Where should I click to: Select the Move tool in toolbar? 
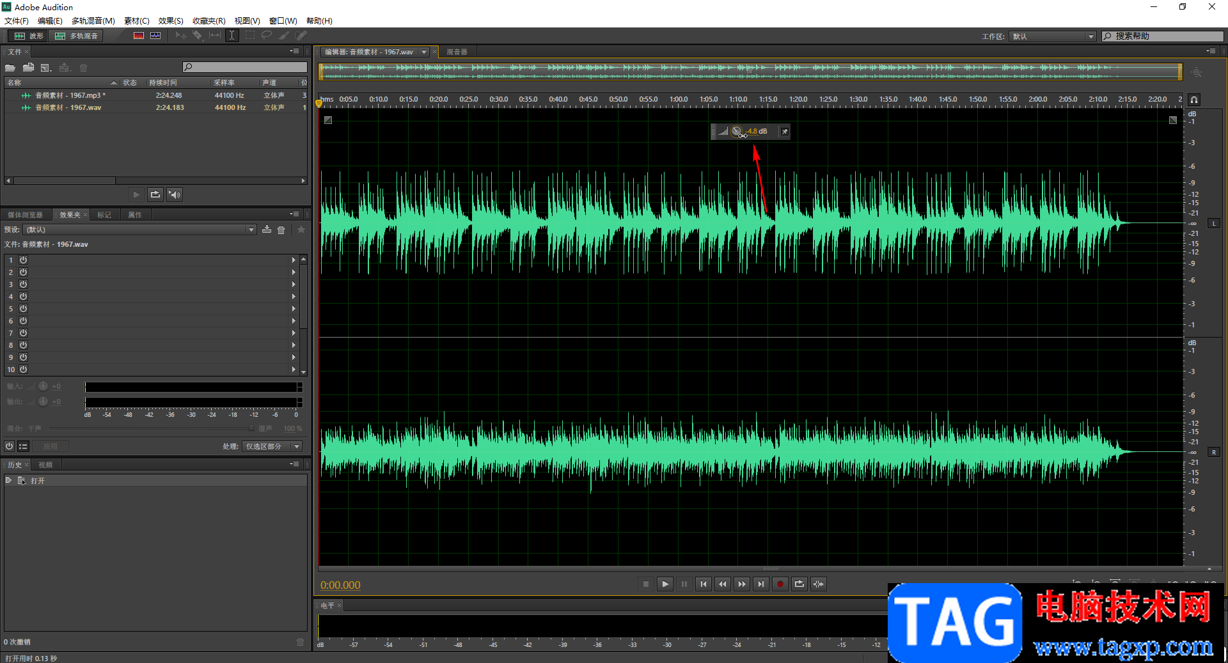181,36
